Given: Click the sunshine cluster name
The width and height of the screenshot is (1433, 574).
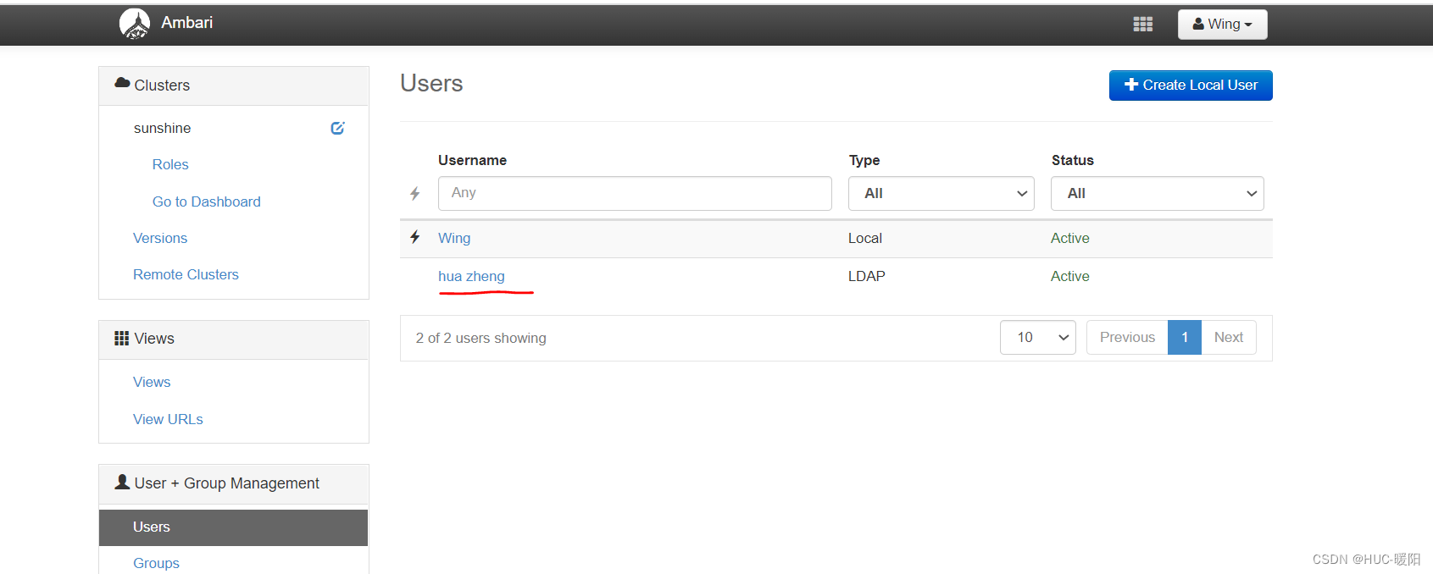Looking at the screenshot, I should tap(162, 128).
